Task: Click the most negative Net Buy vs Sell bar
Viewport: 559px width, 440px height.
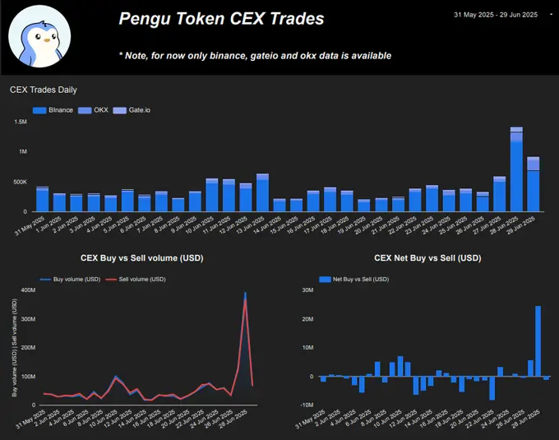Action: pos(492,388)
